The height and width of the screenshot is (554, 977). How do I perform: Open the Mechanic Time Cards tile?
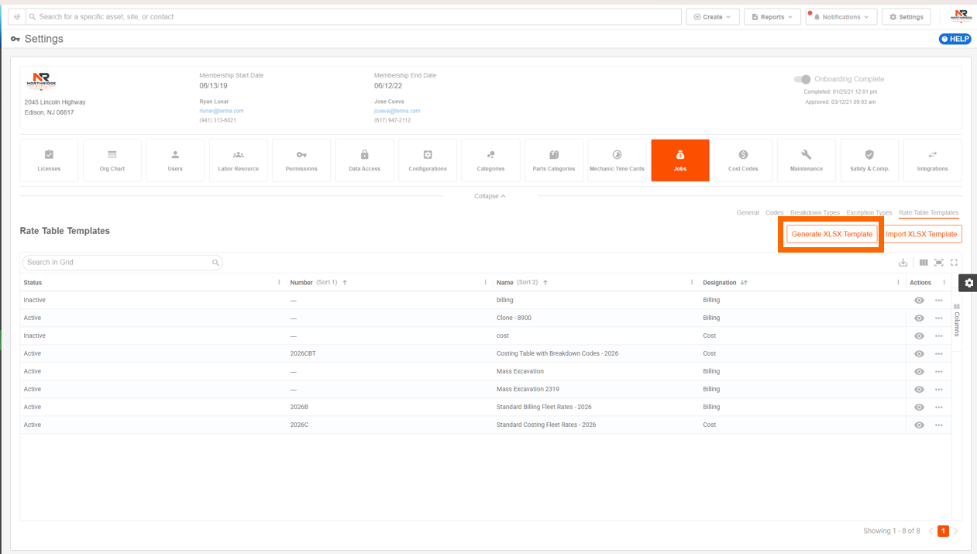click(x=617, y=160)
